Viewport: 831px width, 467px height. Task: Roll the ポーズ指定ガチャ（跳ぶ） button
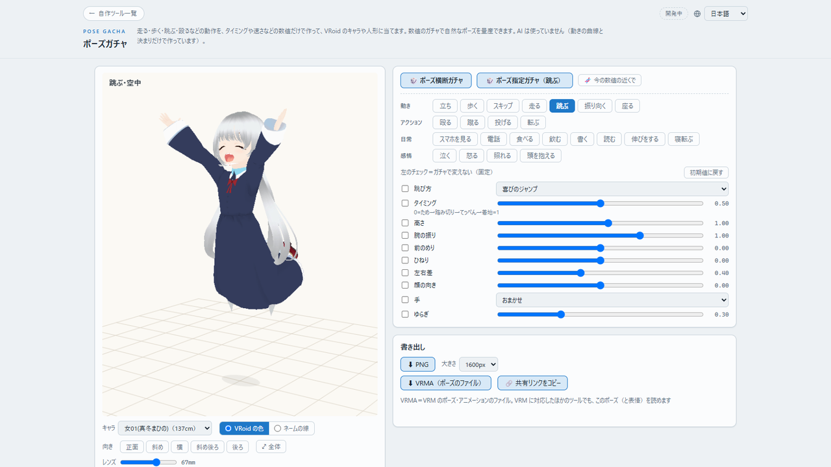[x=525, y=80]
